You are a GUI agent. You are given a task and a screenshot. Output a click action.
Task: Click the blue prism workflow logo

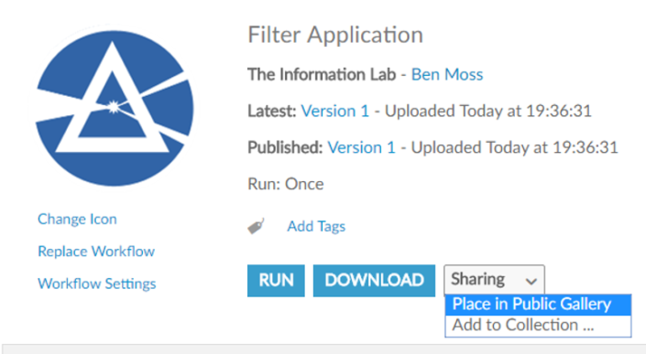[x=115, y=108]
